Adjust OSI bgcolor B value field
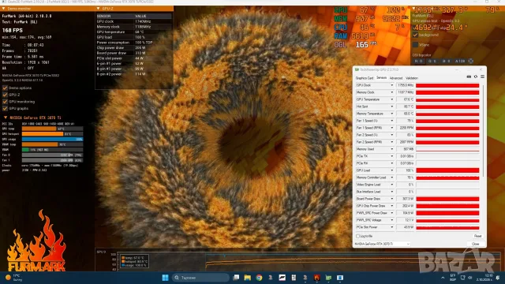 [446, 61]
